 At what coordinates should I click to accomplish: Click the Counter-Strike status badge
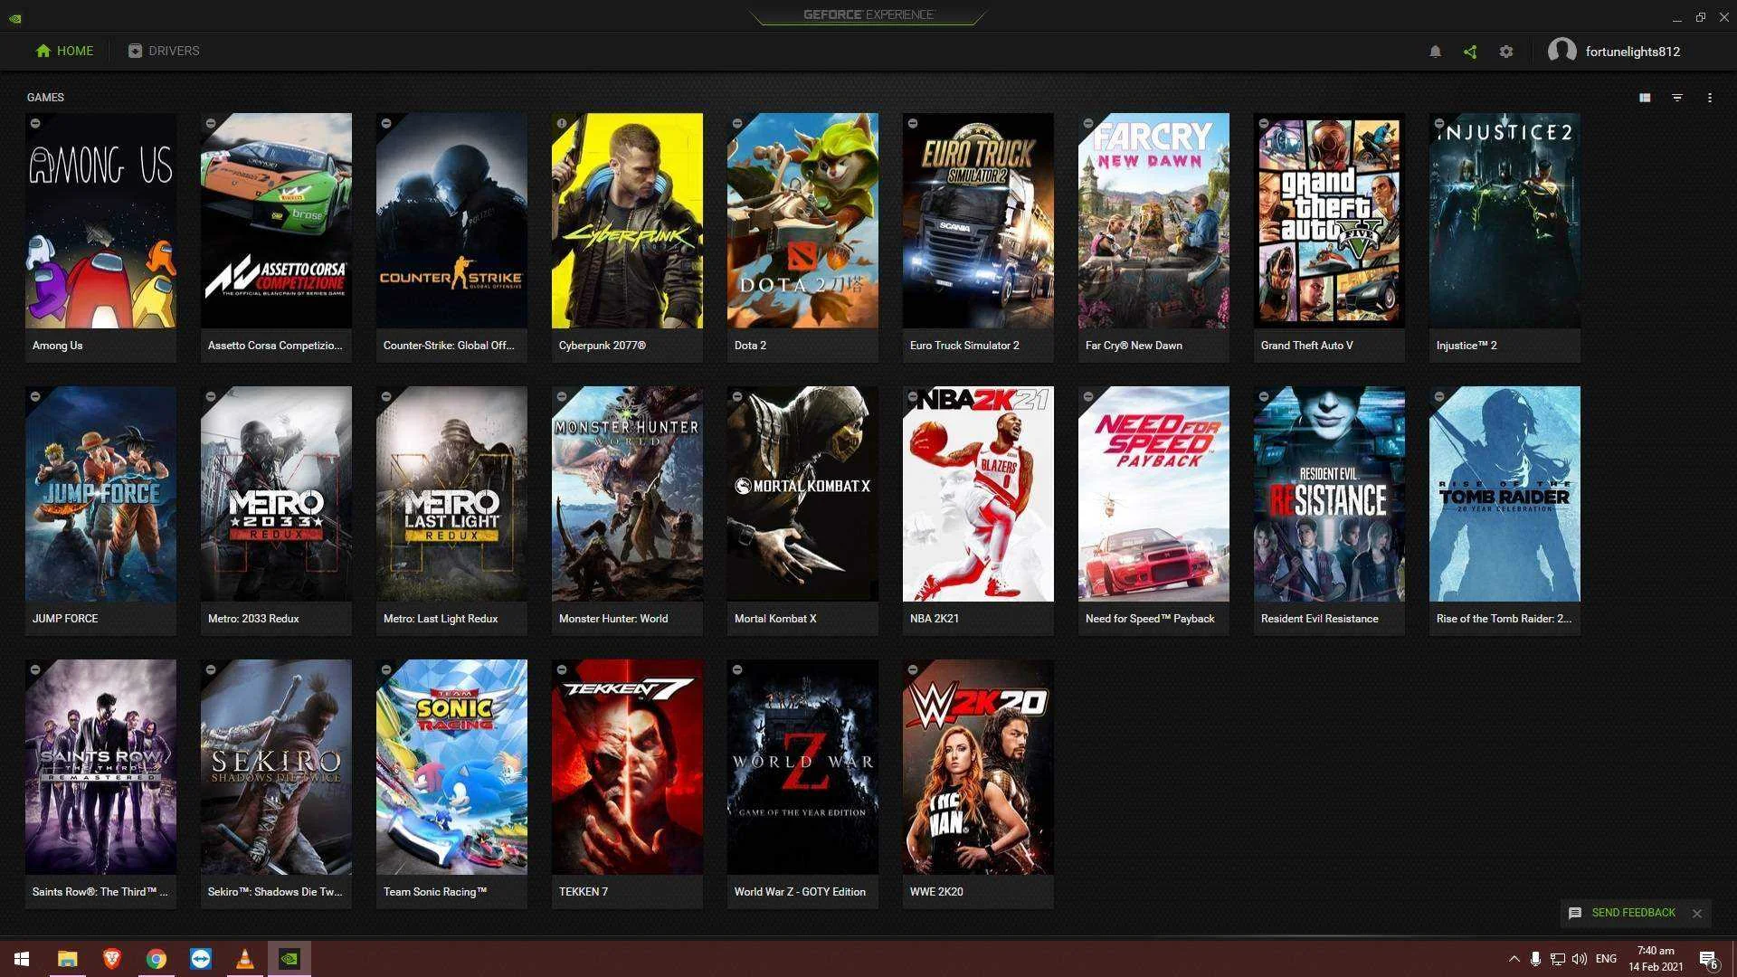click(x=386, y=123)
